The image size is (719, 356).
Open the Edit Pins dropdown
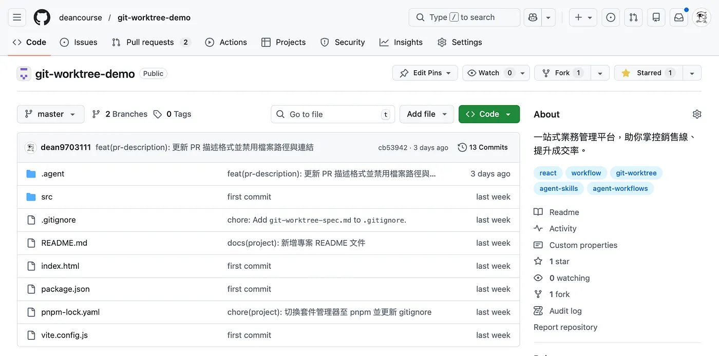pyautogui.click(x=425, y=73)
